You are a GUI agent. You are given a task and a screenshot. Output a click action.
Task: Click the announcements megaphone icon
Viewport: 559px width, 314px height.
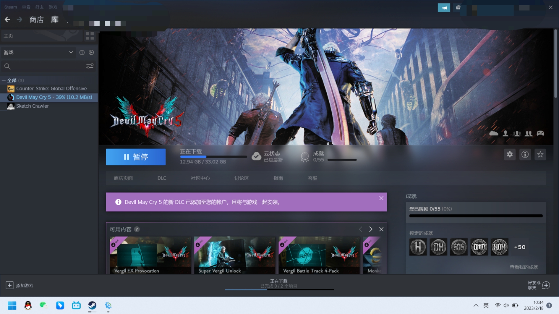(x=444, y=8)
